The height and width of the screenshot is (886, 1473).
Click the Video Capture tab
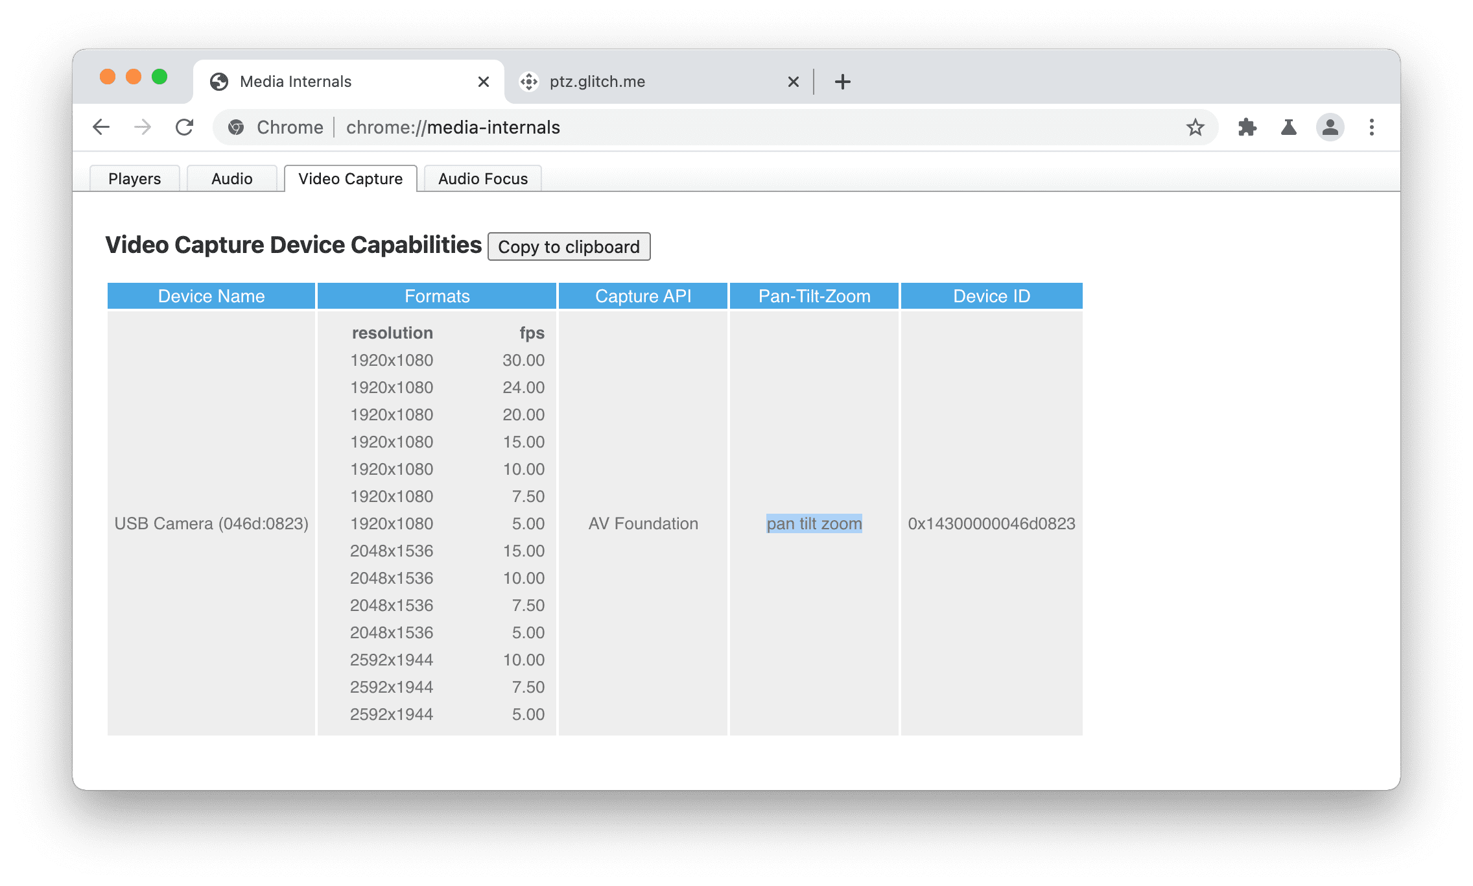pyautogui.click(x=350, y=178)
